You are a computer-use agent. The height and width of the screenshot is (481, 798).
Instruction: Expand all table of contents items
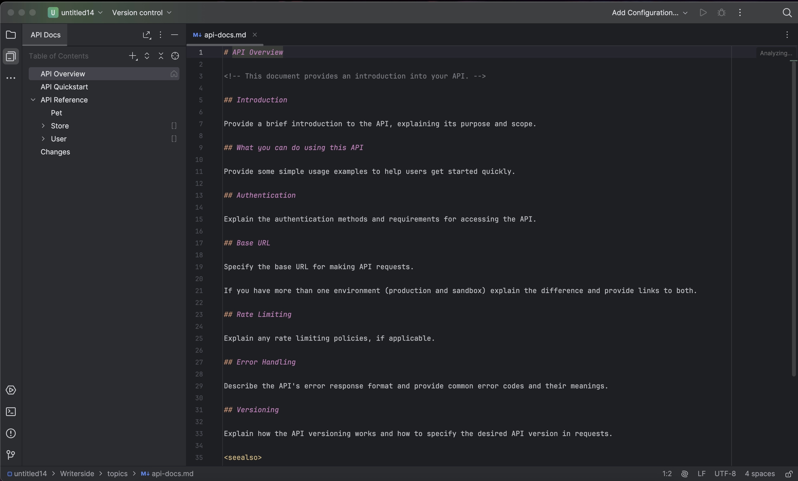coord(147,56)
